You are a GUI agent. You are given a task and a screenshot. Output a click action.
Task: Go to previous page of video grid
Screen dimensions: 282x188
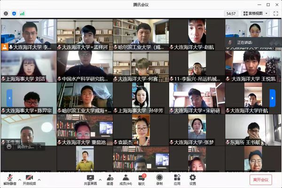click(9, 98)
